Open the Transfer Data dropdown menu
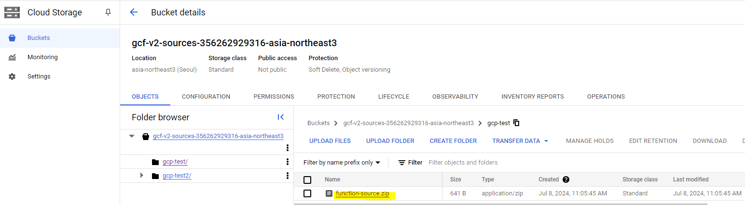 (x=521, y=141)
